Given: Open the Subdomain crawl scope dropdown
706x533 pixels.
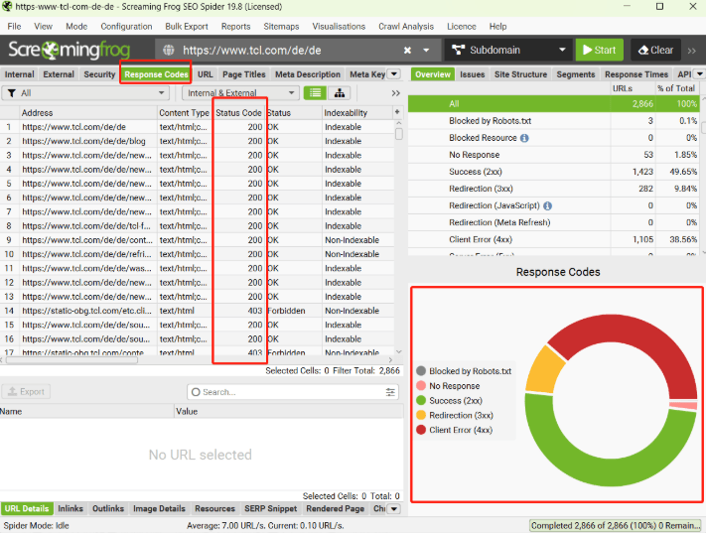Looking at the screenshot, I should point(562,50).
